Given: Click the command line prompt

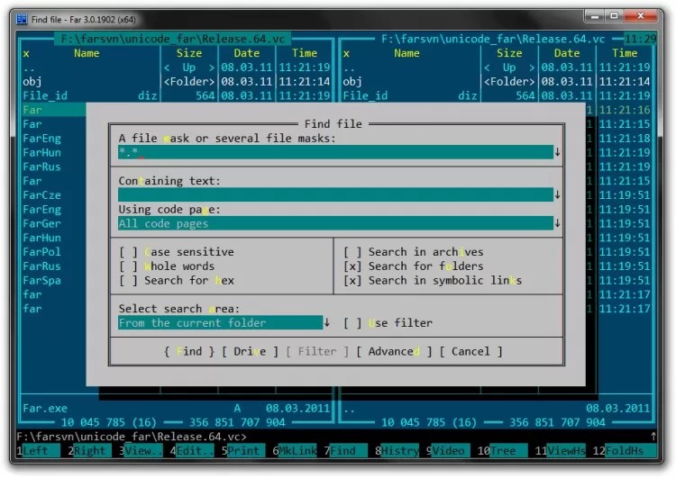Looking at the screenshot, I should pos(132,437).
